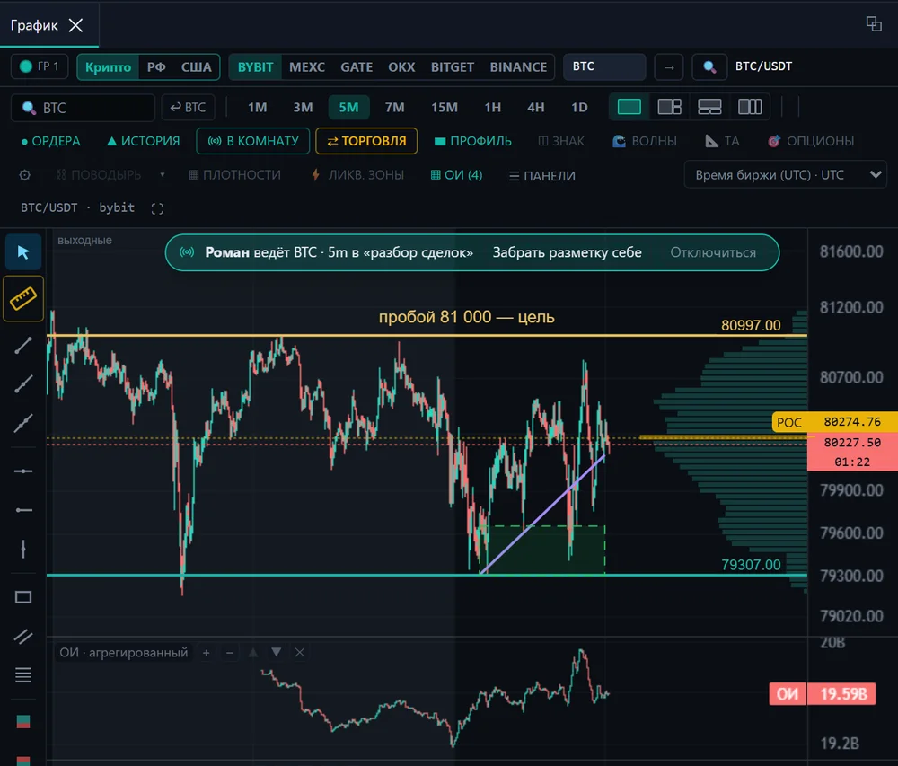Viewport: 898px width, 766px height.
Task: Select the 15M timeframe
Action: click(445, 108)
